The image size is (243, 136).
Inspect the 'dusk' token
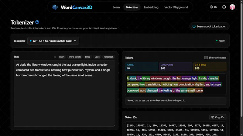tap(133, 78)
